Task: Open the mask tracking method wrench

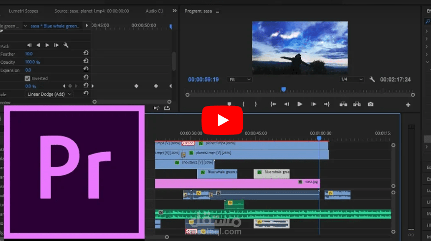Action: (x=66, y=45)
